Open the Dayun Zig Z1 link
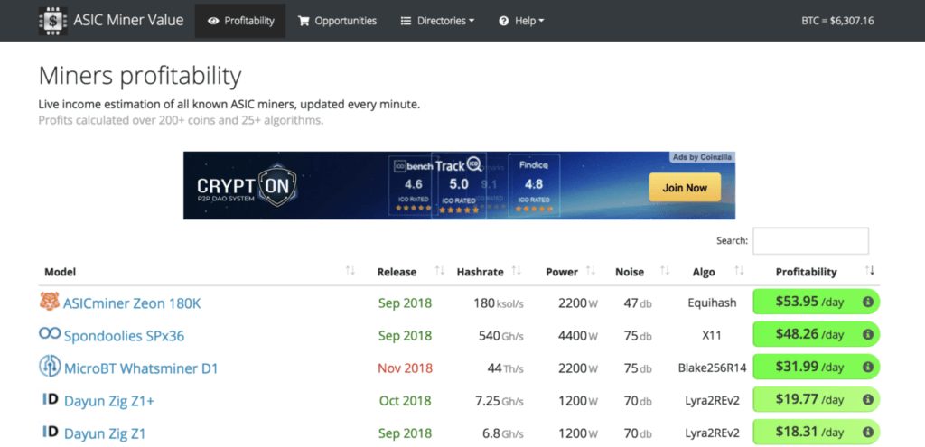Image resolution: width=925 pixels, height=447 pixels. pyautogui.click(x=105, y=433)
